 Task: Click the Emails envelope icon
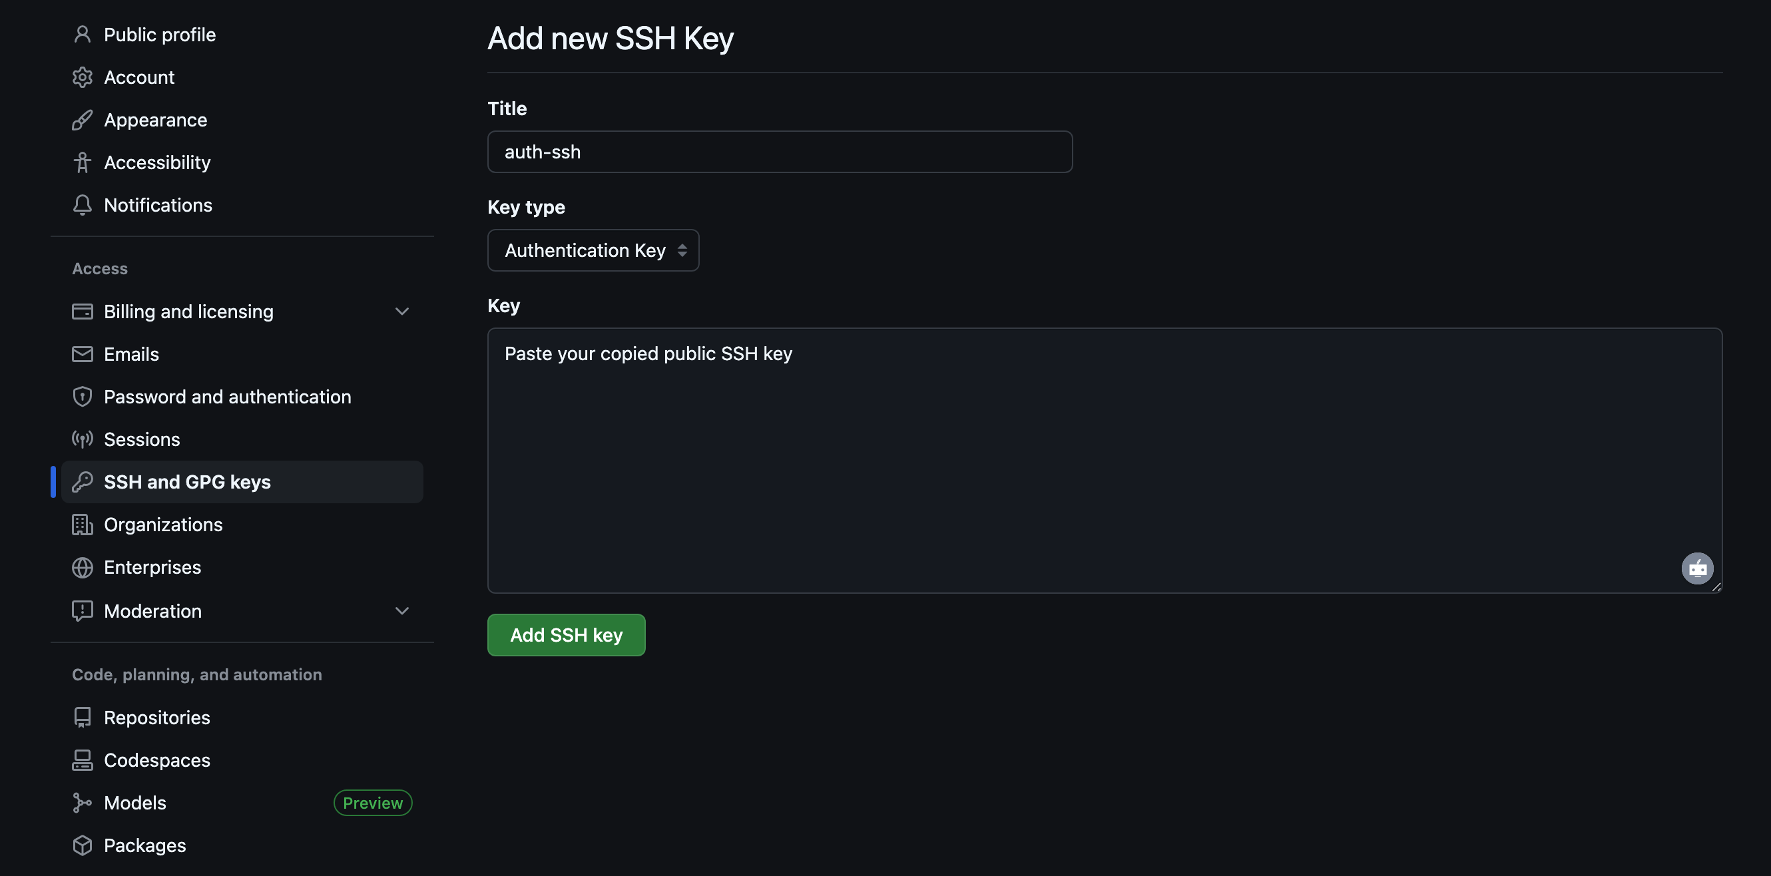coord(83,354)
